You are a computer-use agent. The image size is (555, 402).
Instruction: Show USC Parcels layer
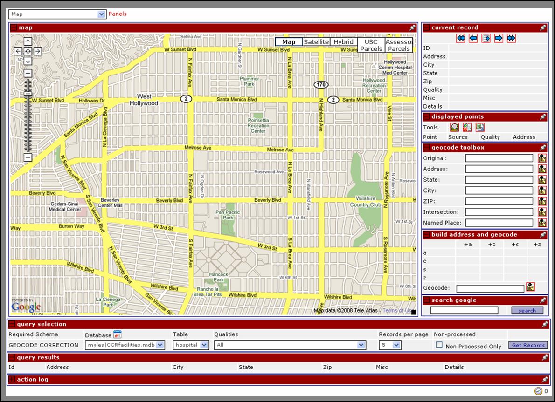(x=371, y=45)
